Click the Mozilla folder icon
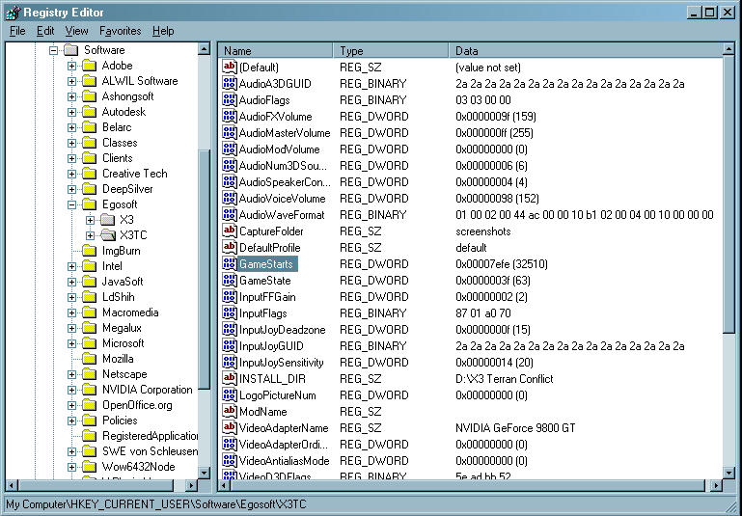742x516 pixels. tap(89, 358)
